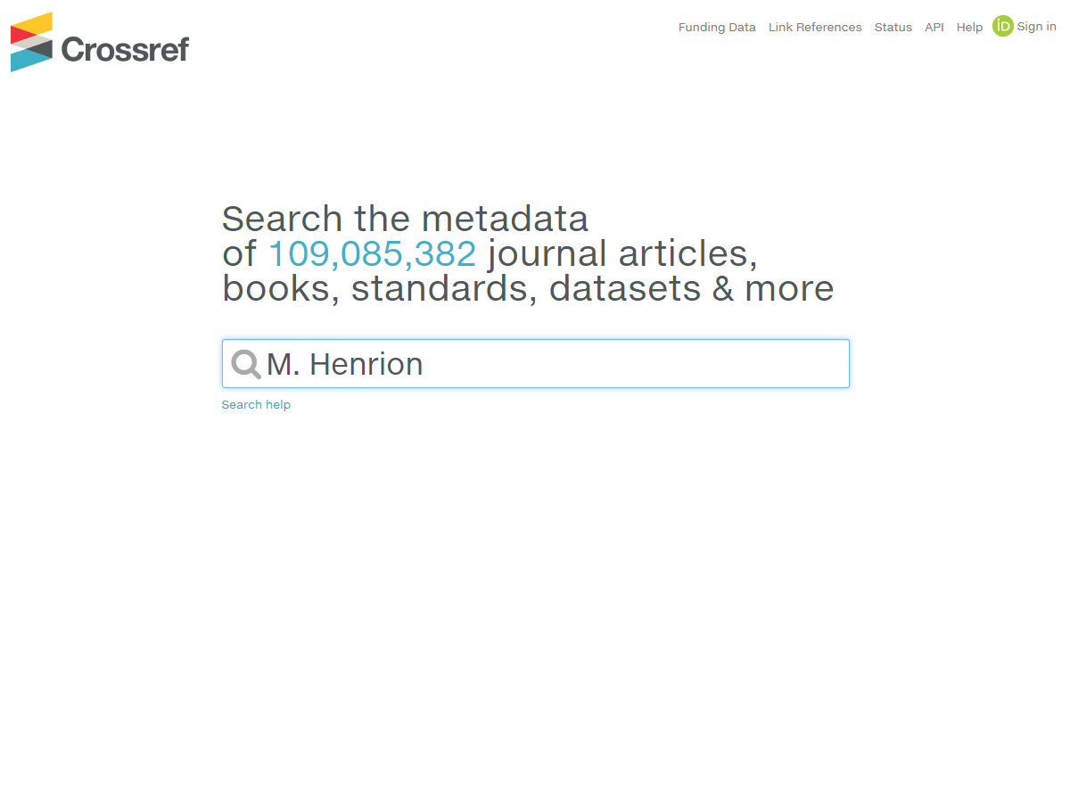1070x803 pixels.
Task: Click the Sign in text link
Action: [x=1036, y=27]
